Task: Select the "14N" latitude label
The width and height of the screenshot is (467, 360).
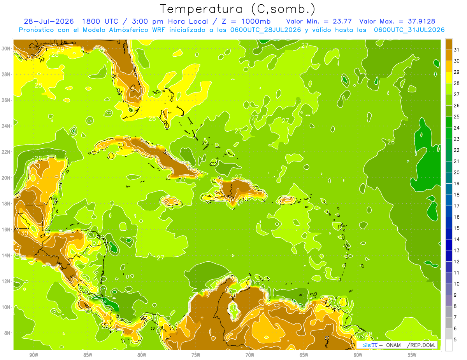Action: pos(7,255)
